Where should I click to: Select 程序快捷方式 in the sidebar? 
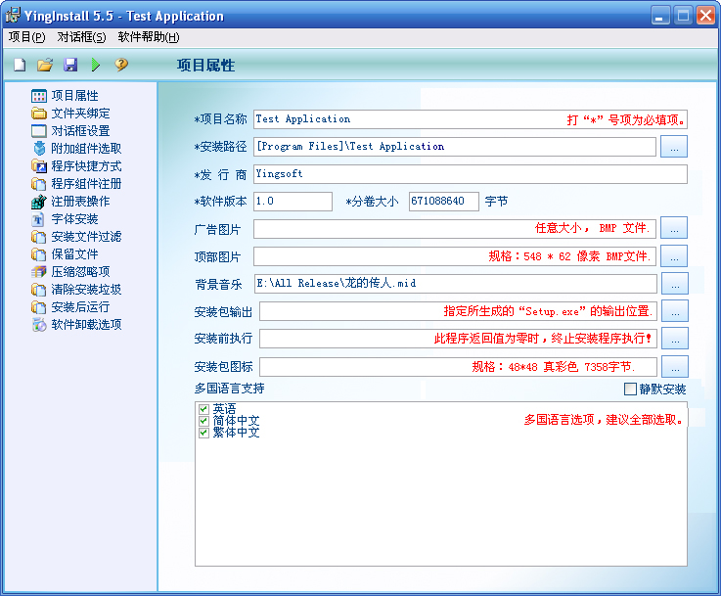86,166
